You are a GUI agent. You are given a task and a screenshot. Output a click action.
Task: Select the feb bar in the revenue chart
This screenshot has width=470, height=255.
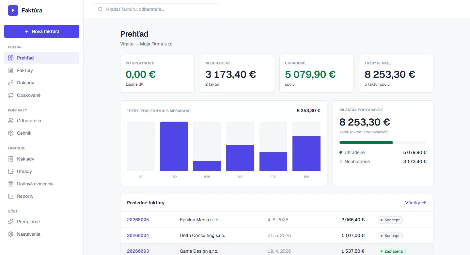(x=174, y=146)
